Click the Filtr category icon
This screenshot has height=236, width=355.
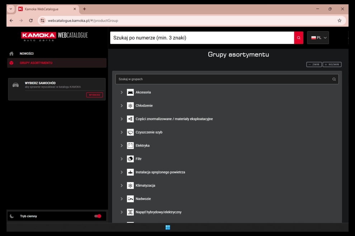[130, 159]
